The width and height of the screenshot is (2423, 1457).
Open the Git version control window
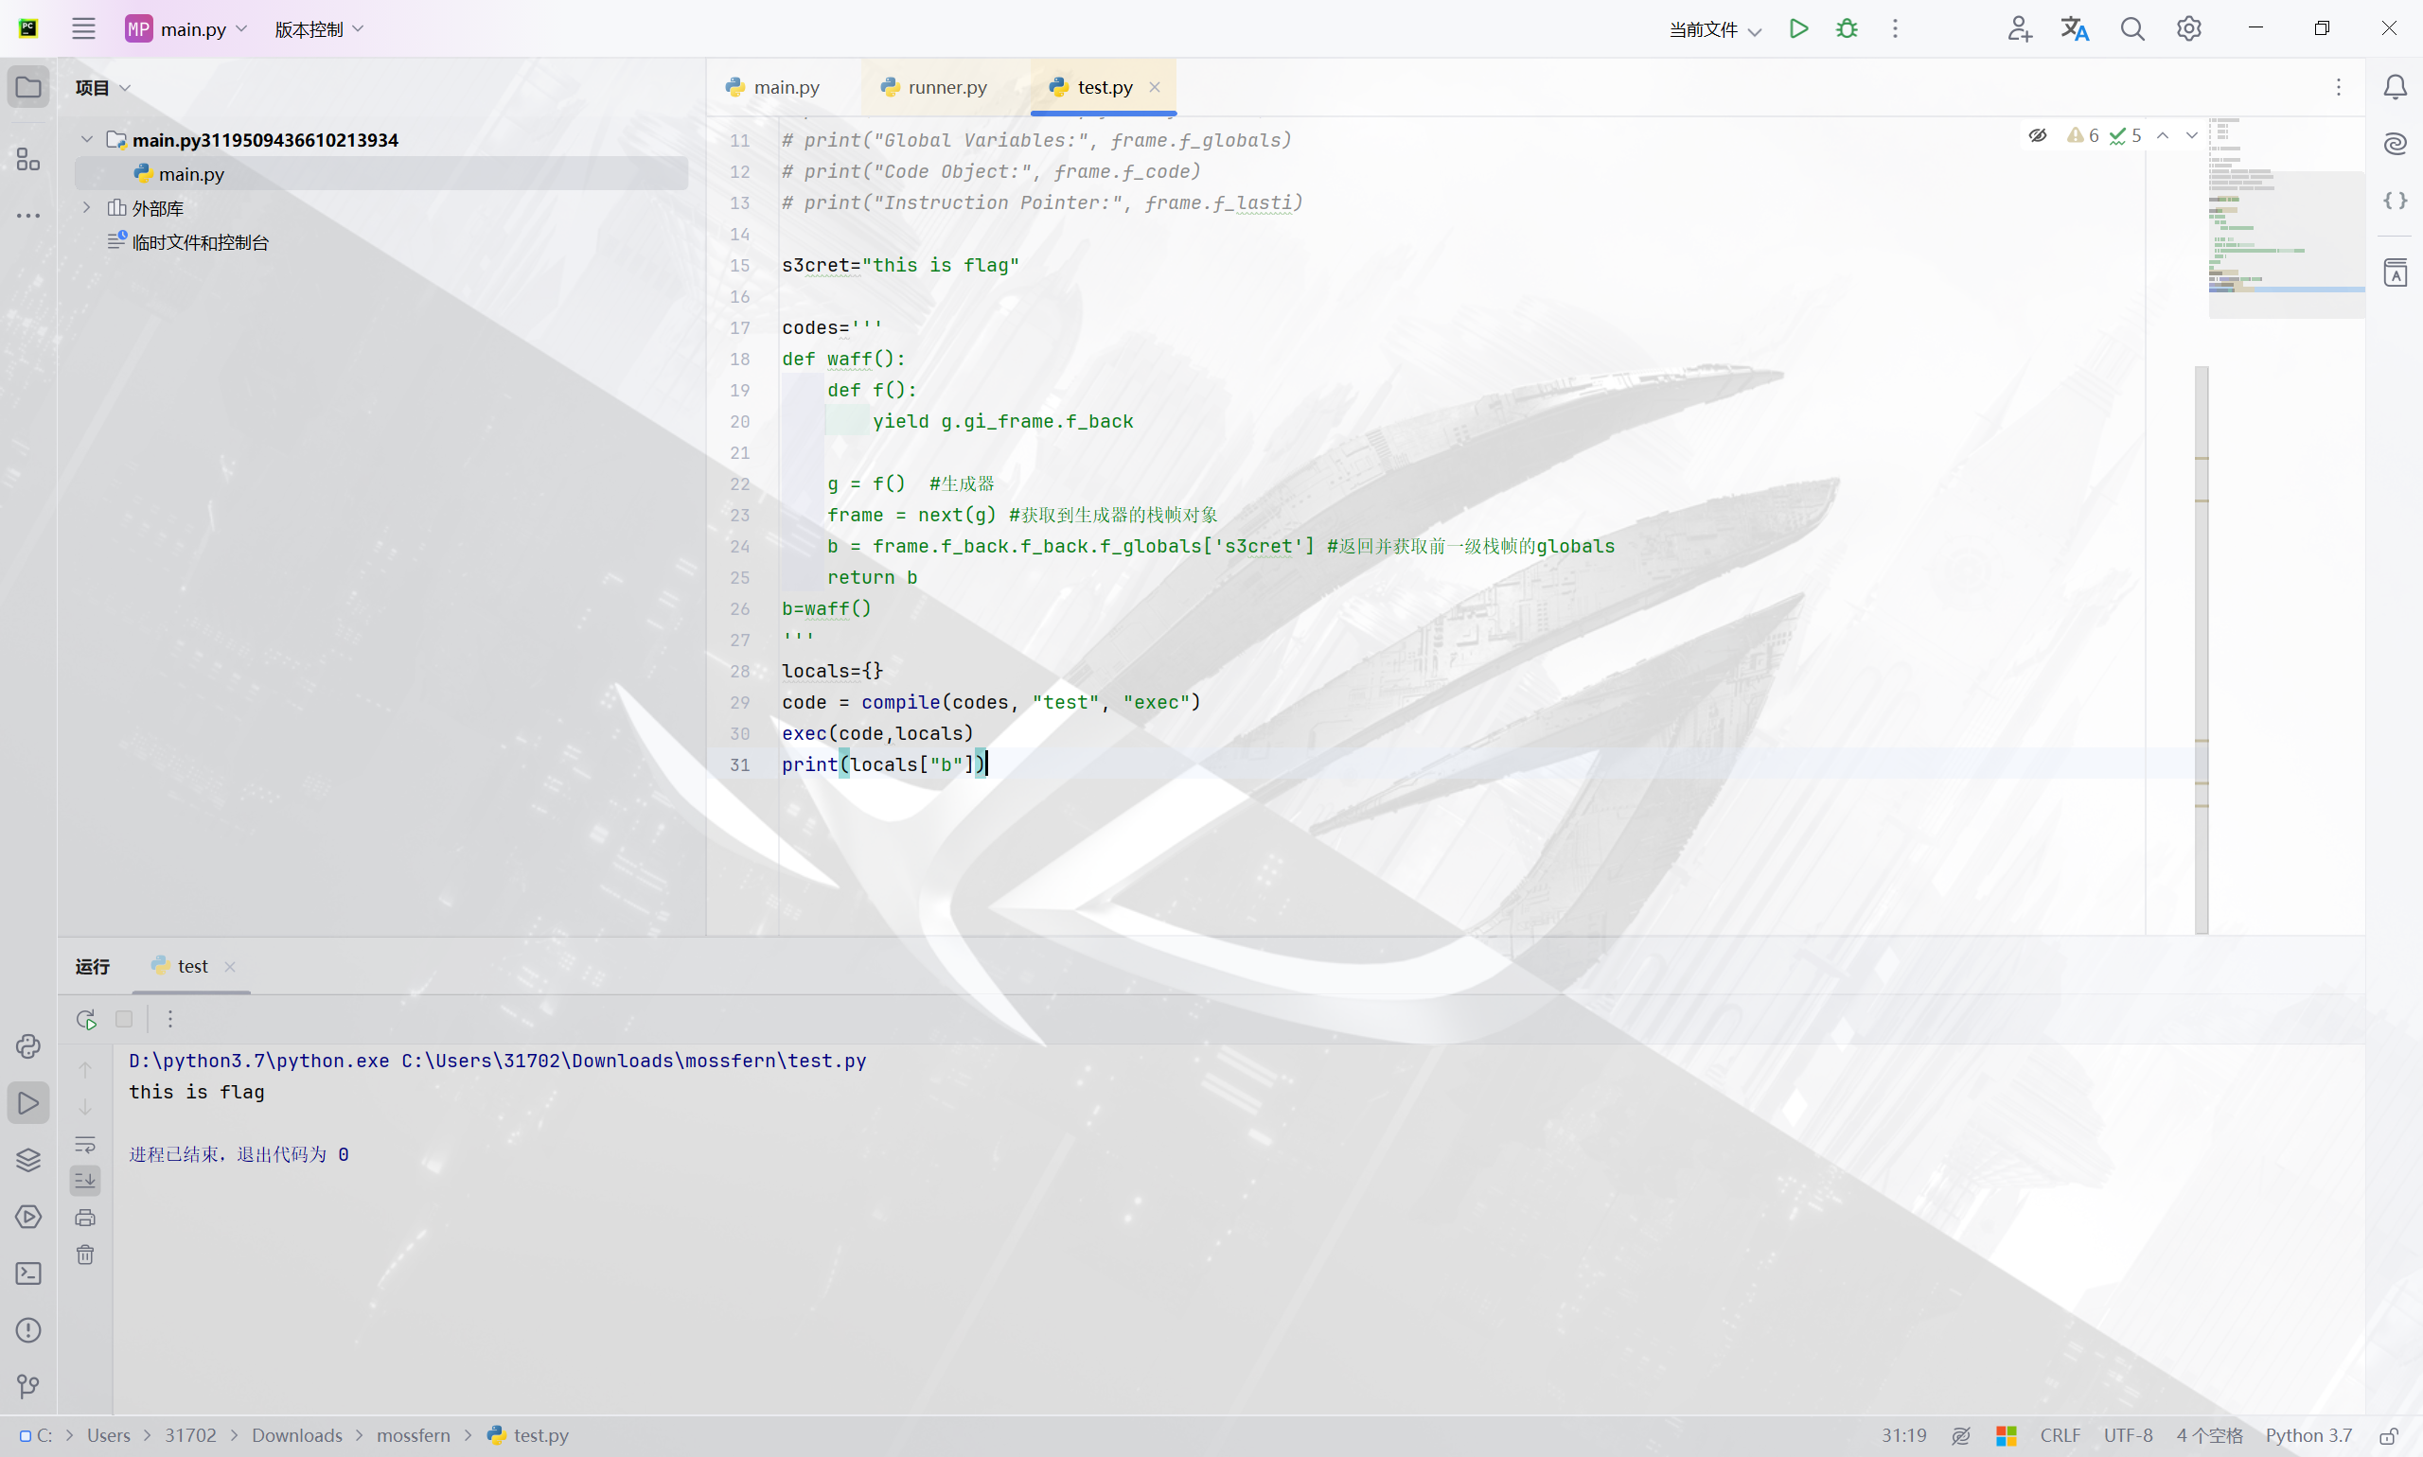28,1386
